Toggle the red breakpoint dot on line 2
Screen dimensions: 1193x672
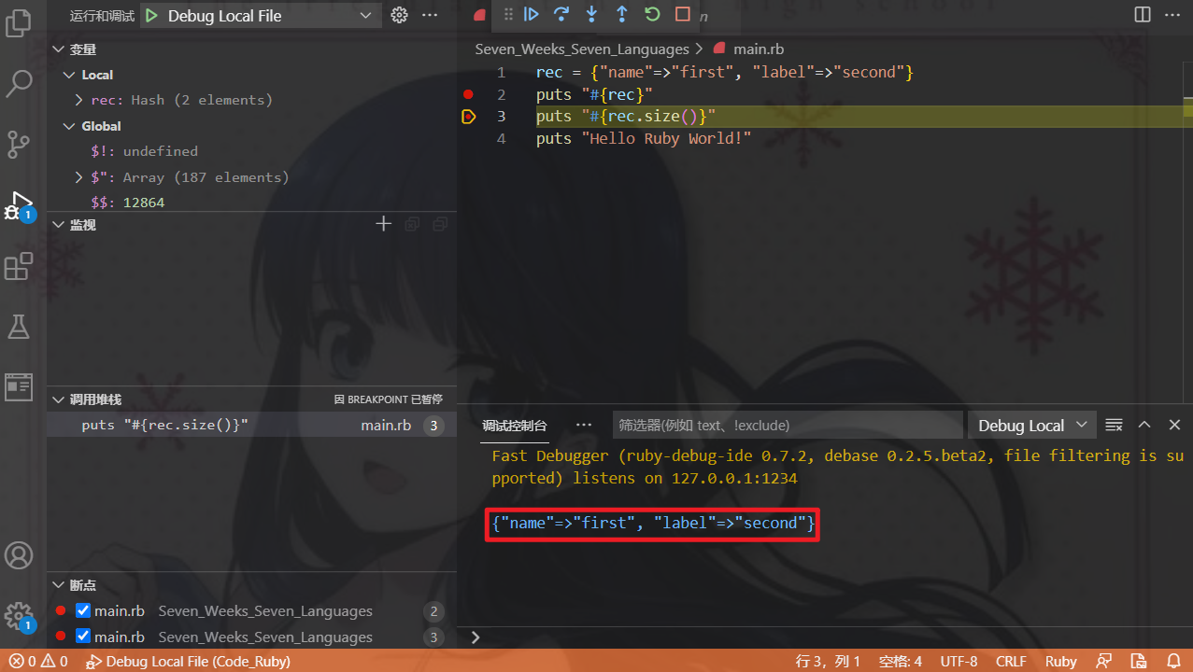point(468,93)
